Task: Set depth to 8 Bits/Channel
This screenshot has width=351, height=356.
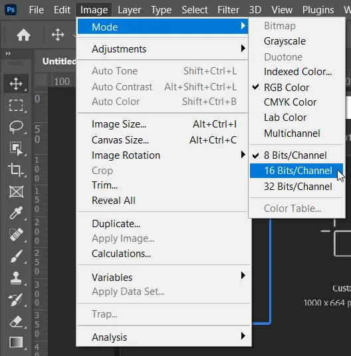Action: click(x=296, y=155)
